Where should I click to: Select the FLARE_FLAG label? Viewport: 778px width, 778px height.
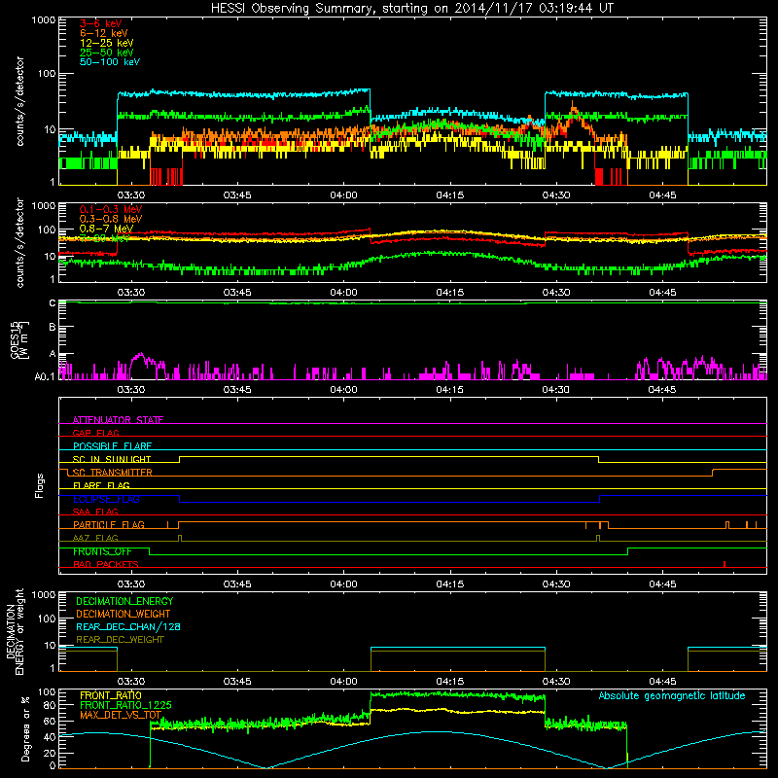click(101, 485)
